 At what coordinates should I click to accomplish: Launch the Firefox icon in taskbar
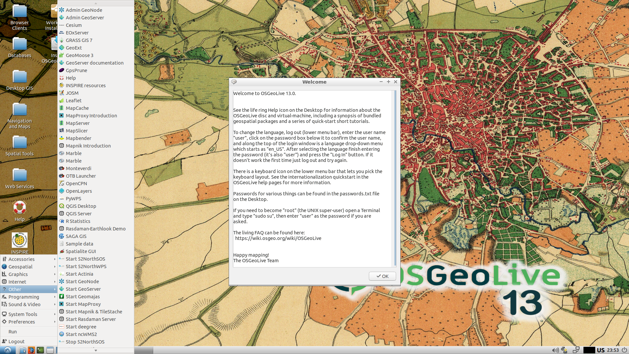(31, 350)
